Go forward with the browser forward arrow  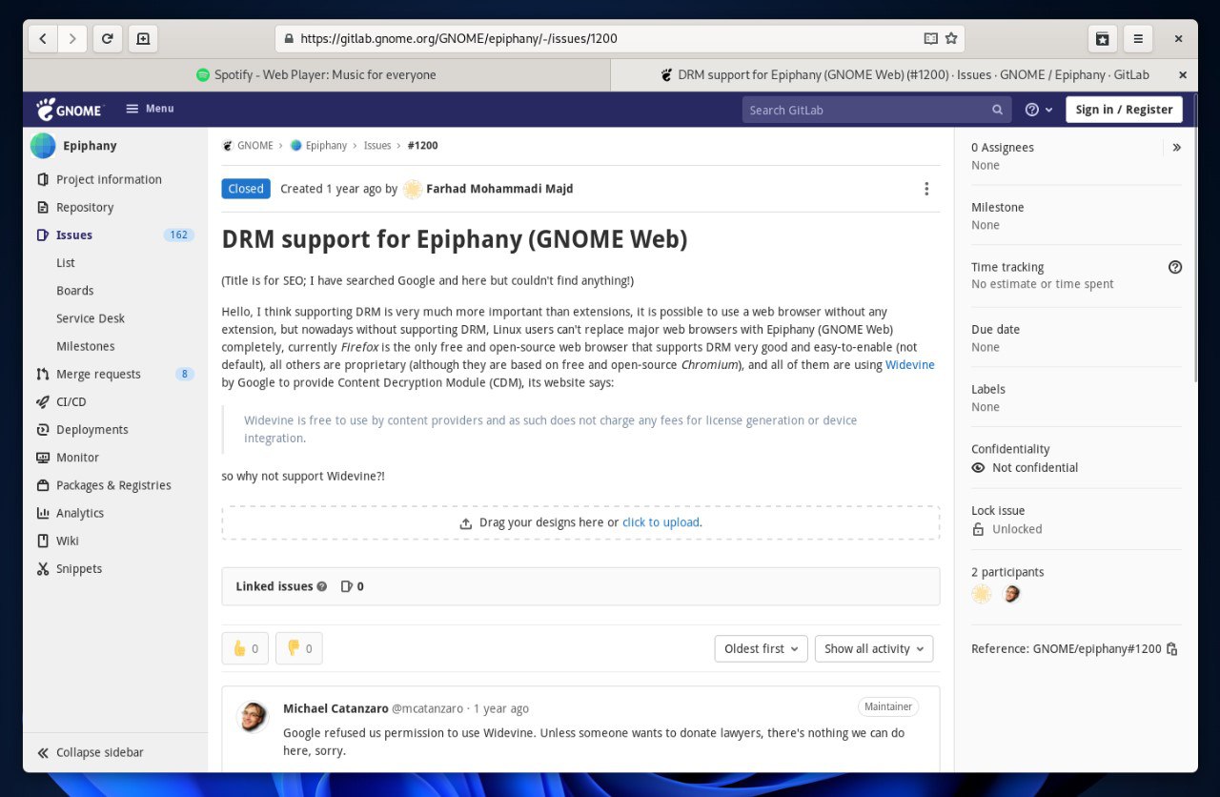click(72, 39)
